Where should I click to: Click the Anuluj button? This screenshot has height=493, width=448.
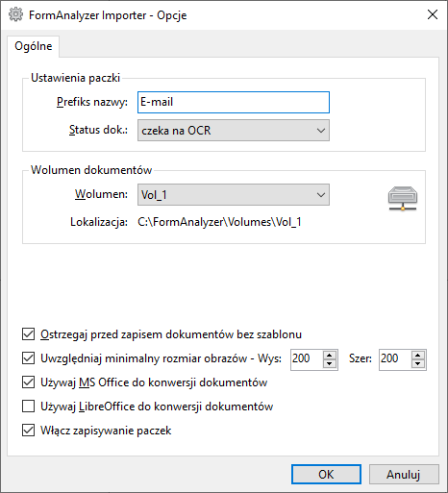(404, 475)
